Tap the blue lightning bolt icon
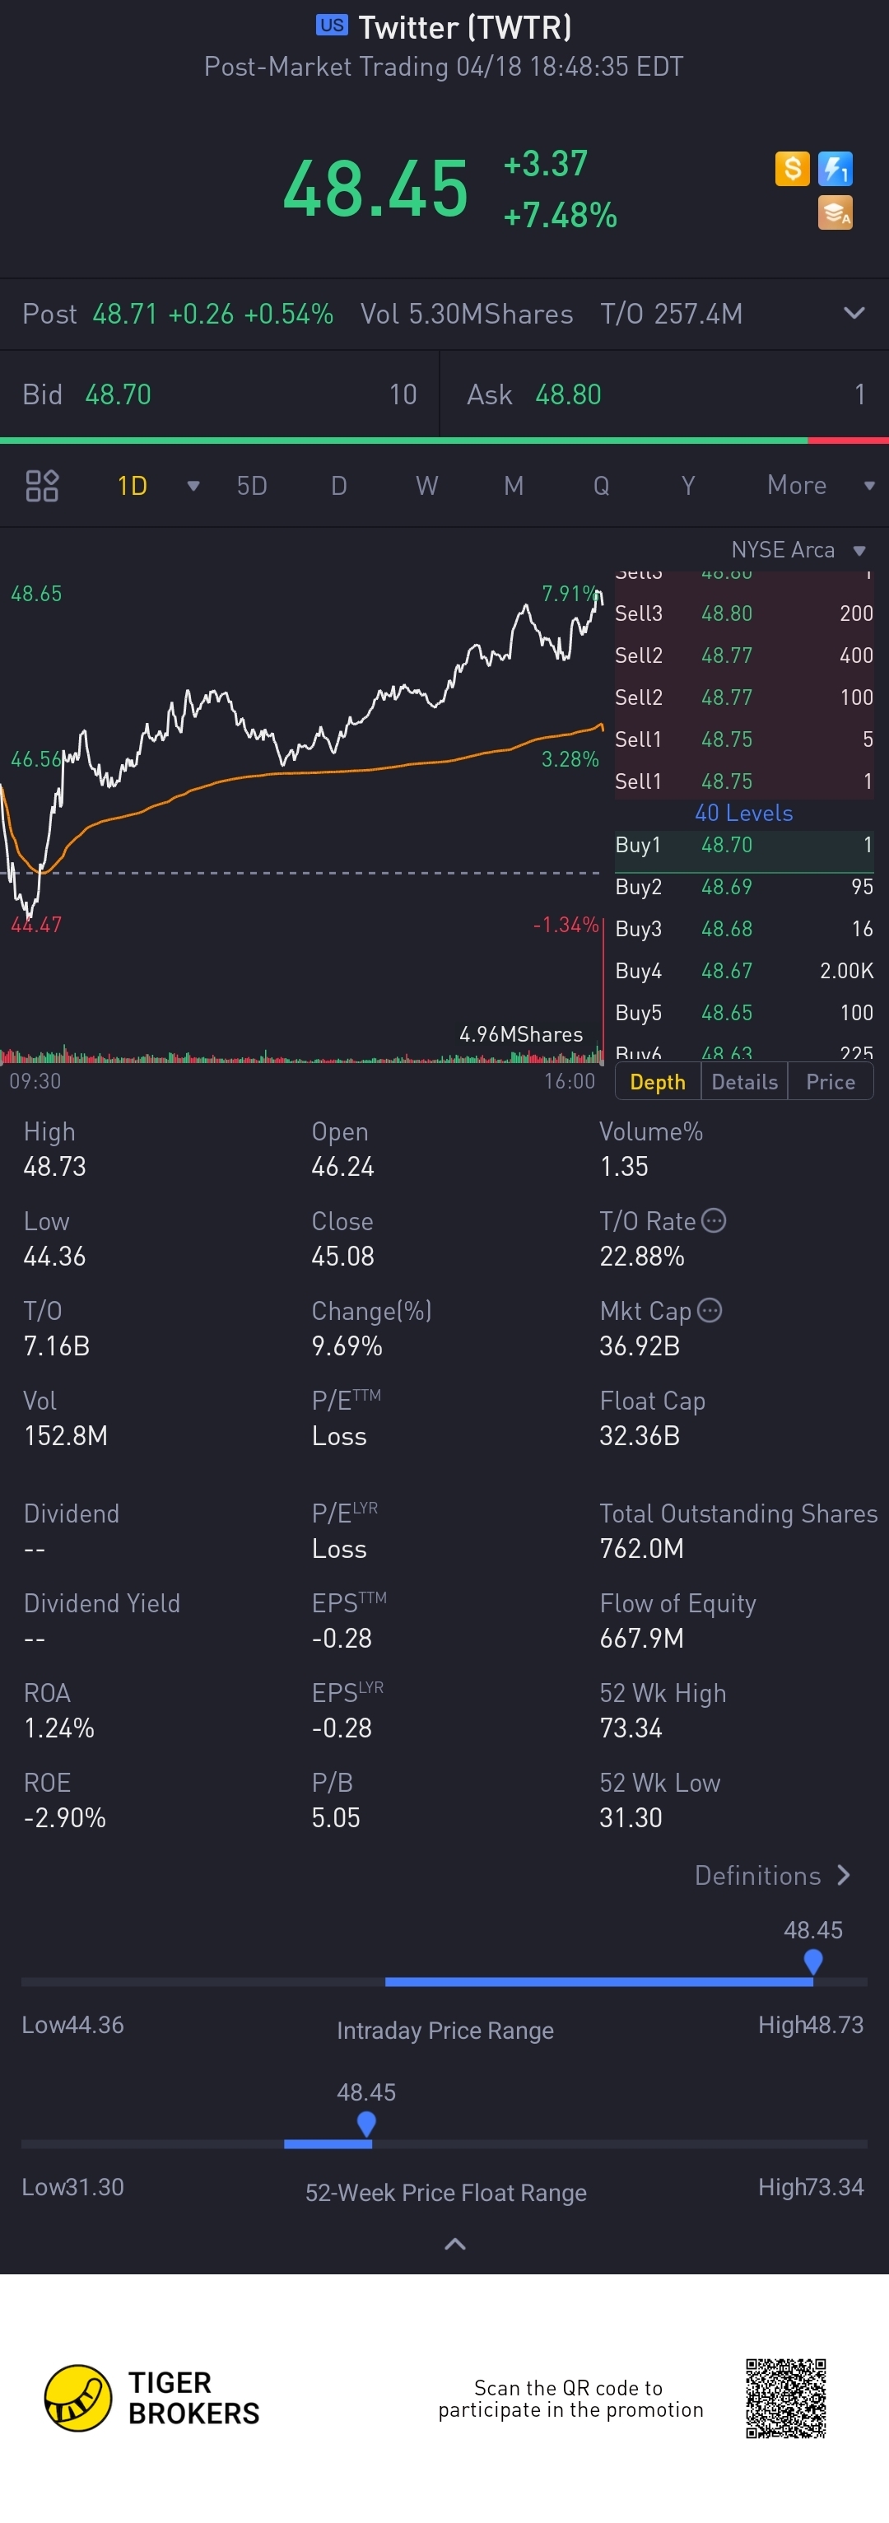The height and width of the screenshot is (2523, 889). 835,169
